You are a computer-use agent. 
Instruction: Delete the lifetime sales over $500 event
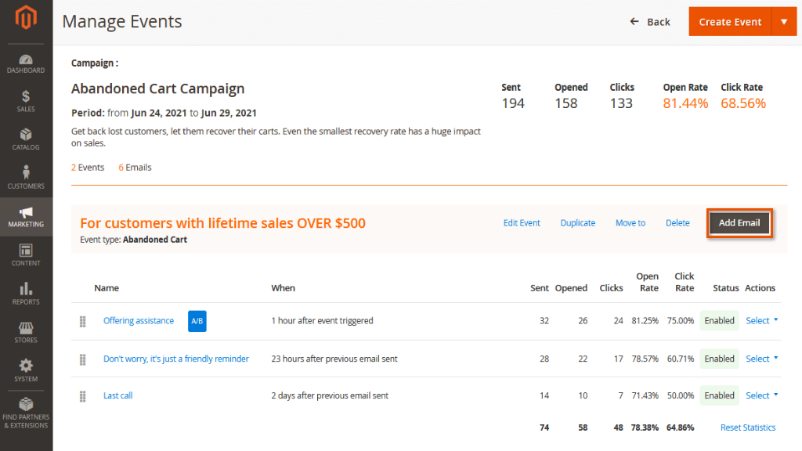677,223
